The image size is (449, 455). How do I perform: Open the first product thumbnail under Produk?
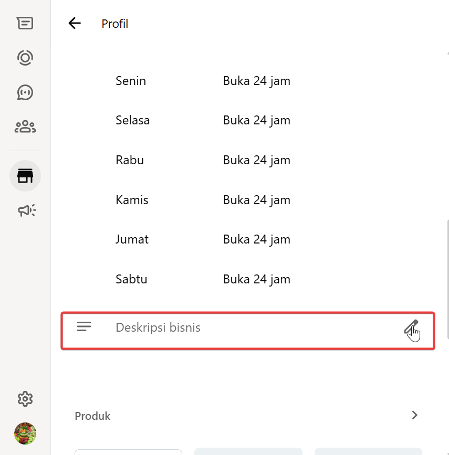(128, 452)
